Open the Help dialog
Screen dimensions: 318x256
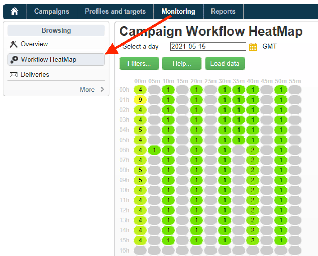coord(182,63)
